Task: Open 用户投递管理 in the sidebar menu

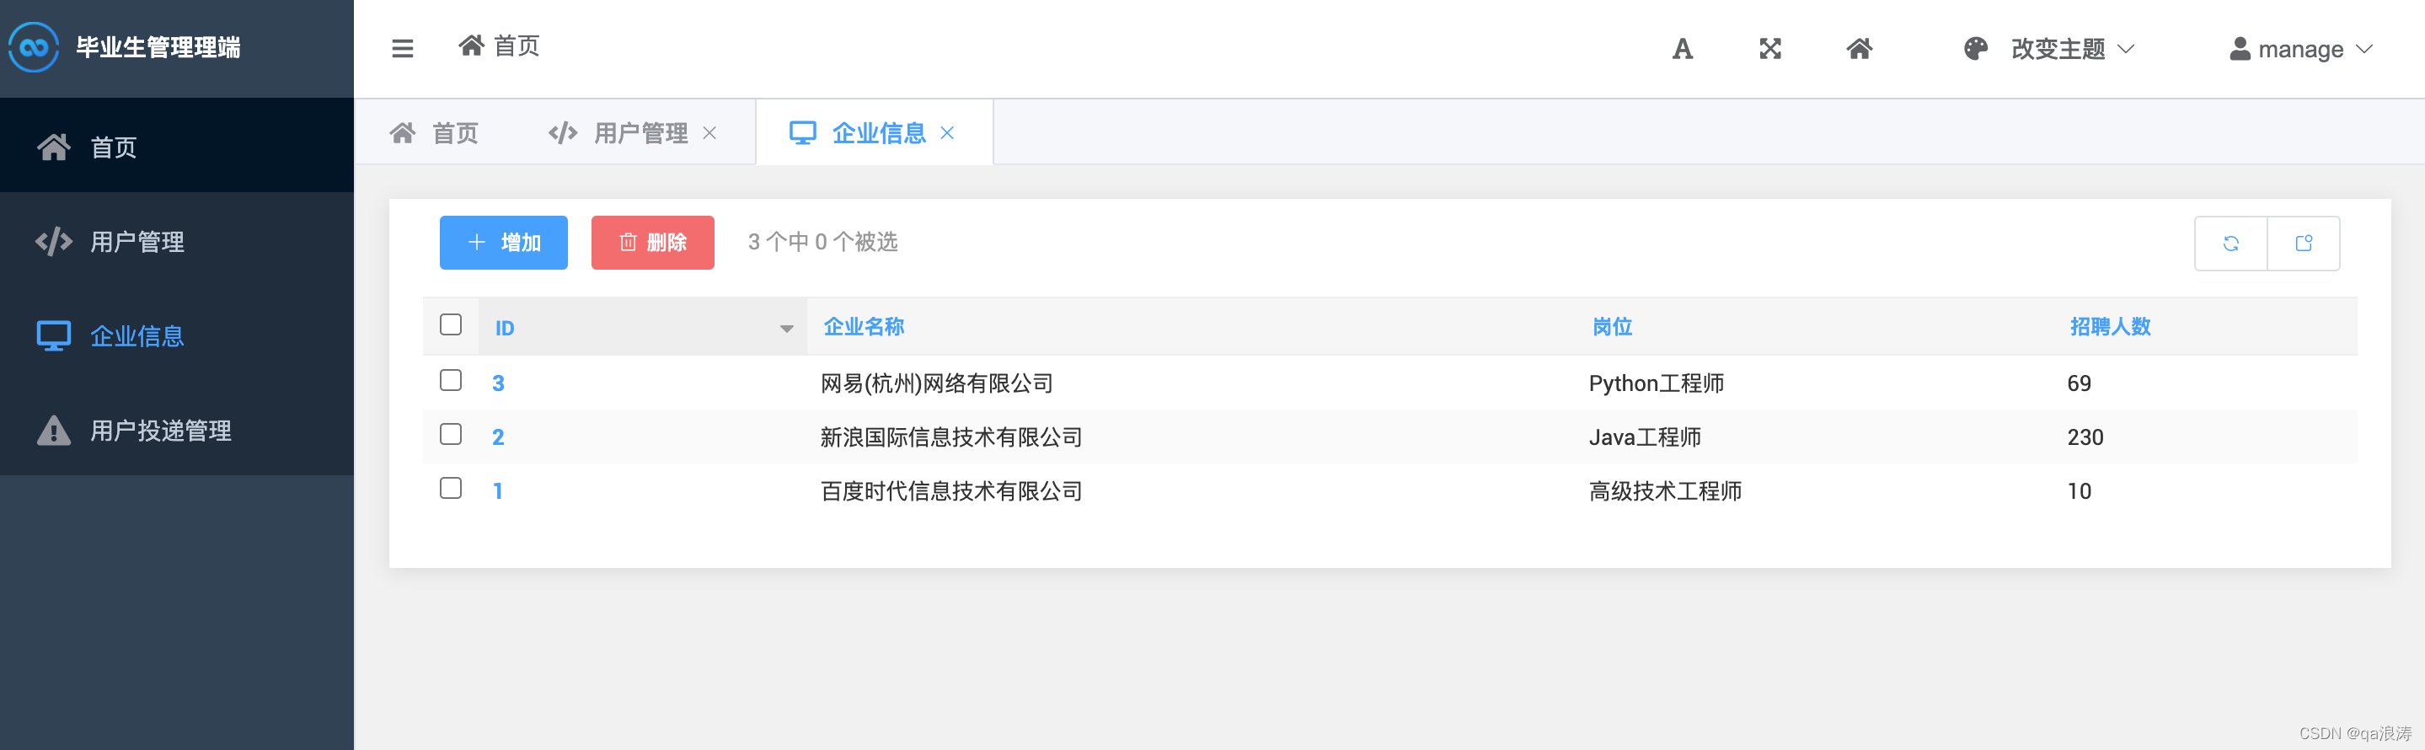Action: pos(177,430)
